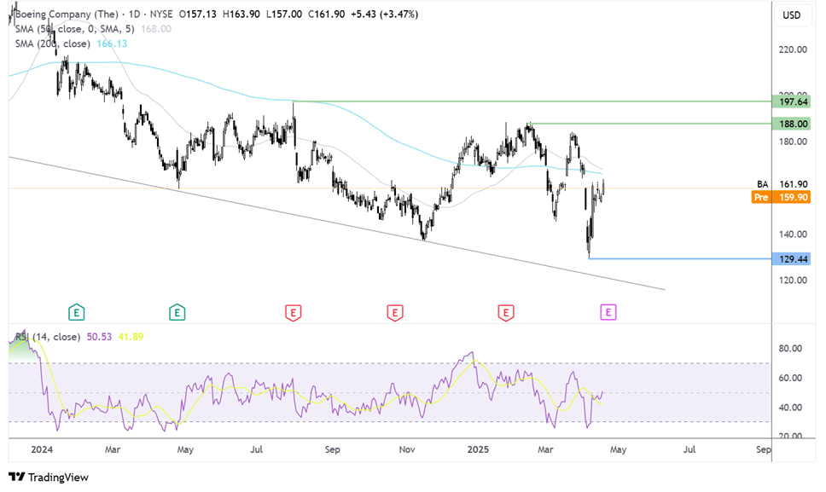Click the 60.00 RSI axis label
826x492 pixels.
pos(791,378)
